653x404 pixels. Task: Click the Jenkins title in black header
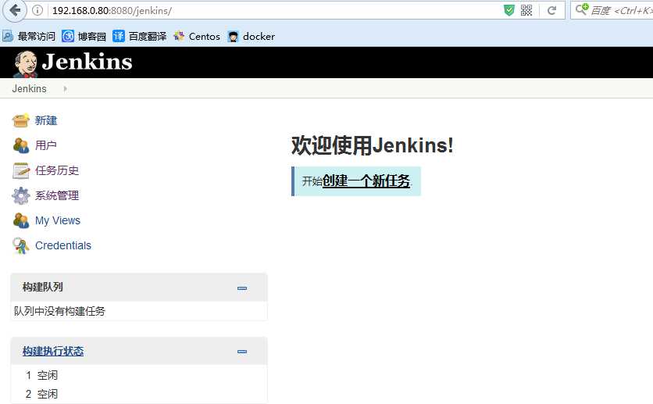(87, 62)
